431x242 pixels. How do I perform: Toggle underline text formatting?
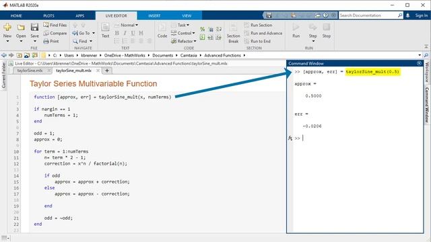(x=133, y=33)
